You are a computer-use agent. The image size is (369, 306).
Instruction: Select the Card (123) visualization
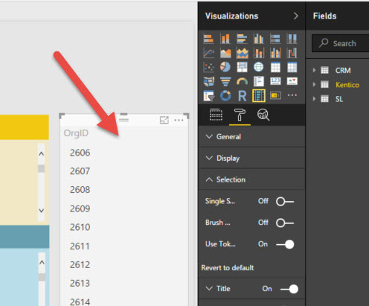tap(275, 81)
